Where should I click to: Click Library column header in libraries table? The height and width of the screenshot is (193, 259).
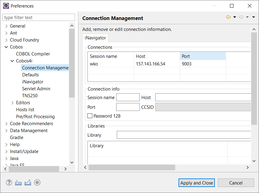[157, 146]
